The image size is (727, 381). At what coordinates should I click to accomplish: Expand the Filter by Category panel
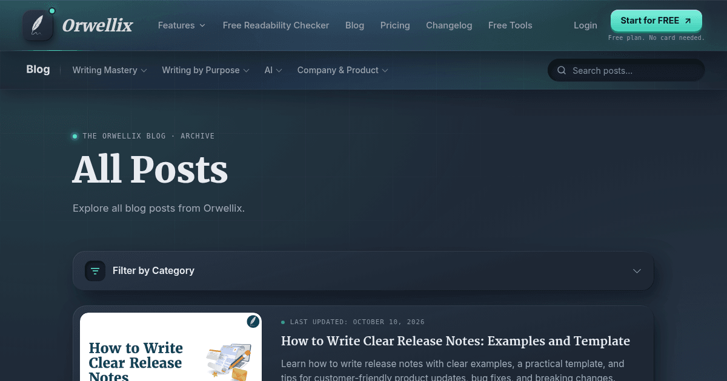point(363,271)
